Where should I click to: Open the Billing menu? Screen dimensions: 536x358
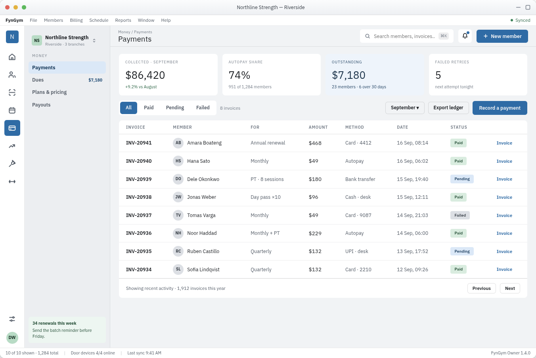click(x=76, y=20)
